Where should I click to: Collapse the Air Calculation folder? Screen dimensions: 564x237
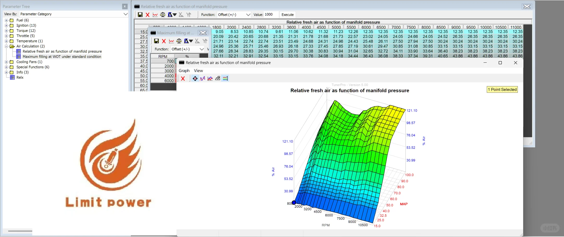click(x=6, y=46)
